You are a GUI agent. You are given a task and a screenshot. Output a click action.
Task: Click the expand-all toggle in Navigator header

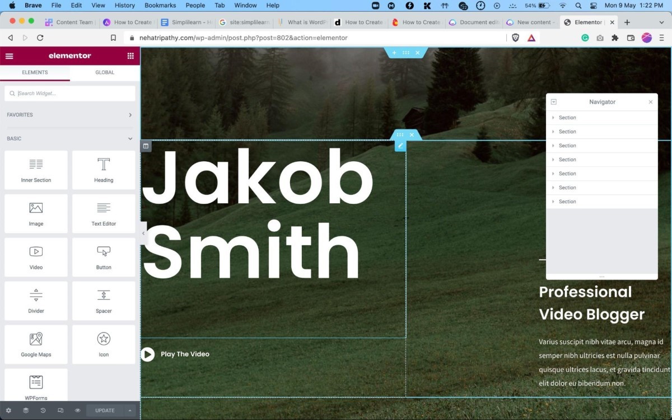pyautogui.click(x=554, y=102)
